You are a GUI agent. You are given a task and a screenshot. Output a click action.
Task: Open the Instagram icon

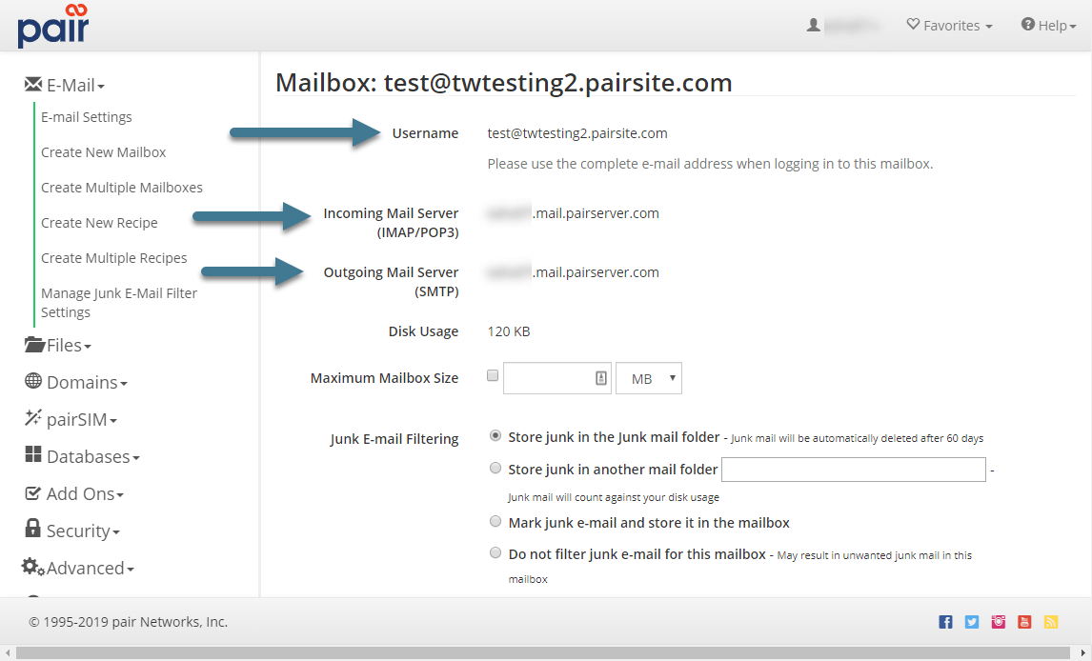(998, 621)
